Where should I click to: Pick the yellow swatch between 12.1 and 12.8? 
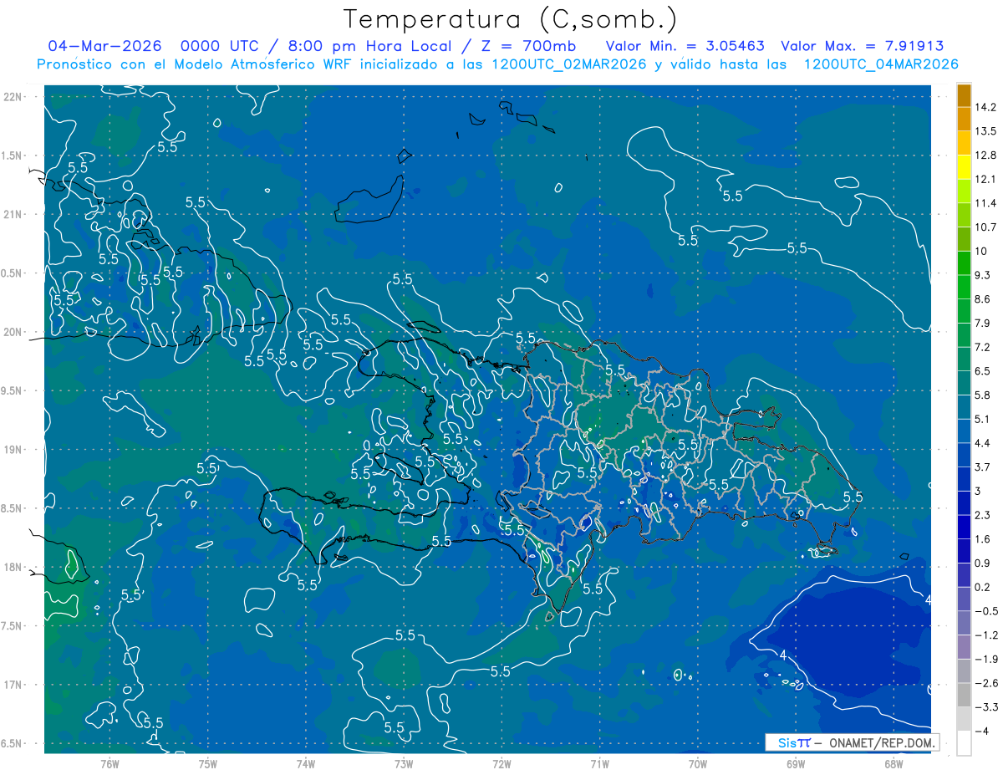coord(964,167)
